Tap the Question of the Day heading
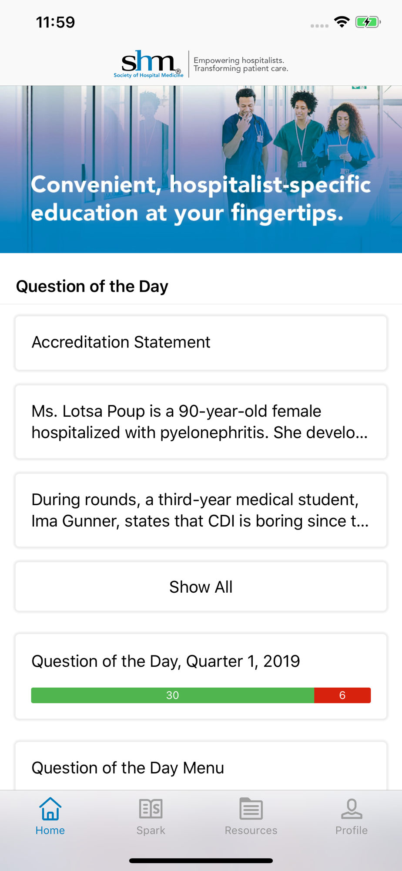Viewport: 402px width, 871px height. [x=92, y=287]
